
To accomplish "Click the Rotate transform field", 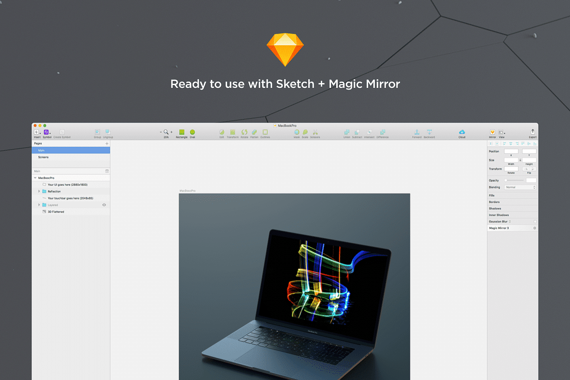I will pyautogui.click(x=511, y=169).
